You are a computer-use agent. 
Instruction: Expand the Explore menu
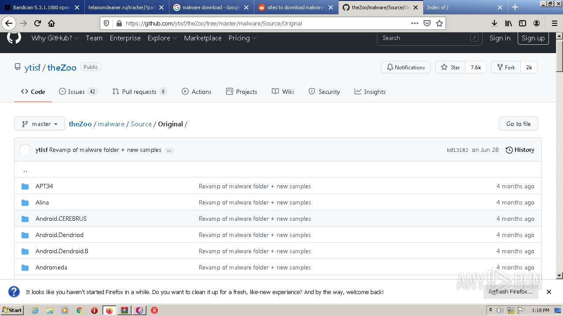tap(162, 38)
